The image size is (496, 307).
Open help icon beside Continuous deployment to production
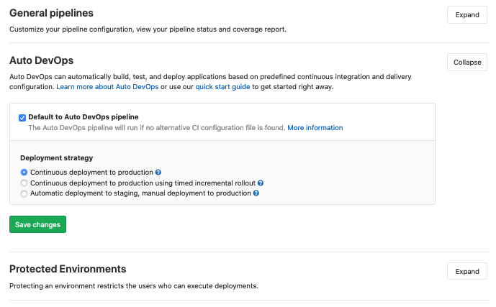click(158, 173)
